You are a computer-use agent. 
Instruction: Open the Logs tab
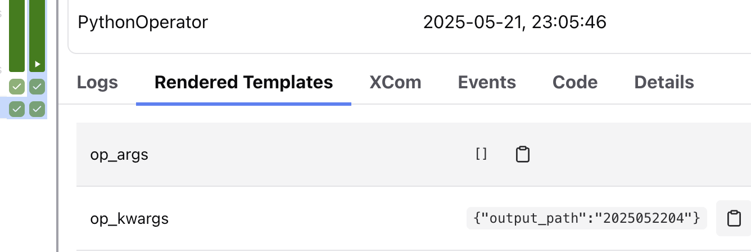tap(97, 82)
